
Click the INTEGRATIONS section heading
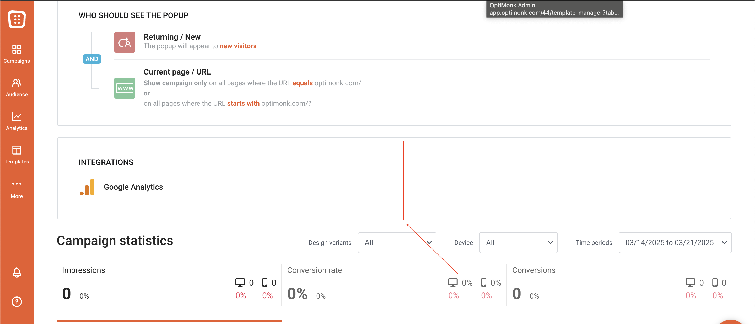tap(106, 162)
